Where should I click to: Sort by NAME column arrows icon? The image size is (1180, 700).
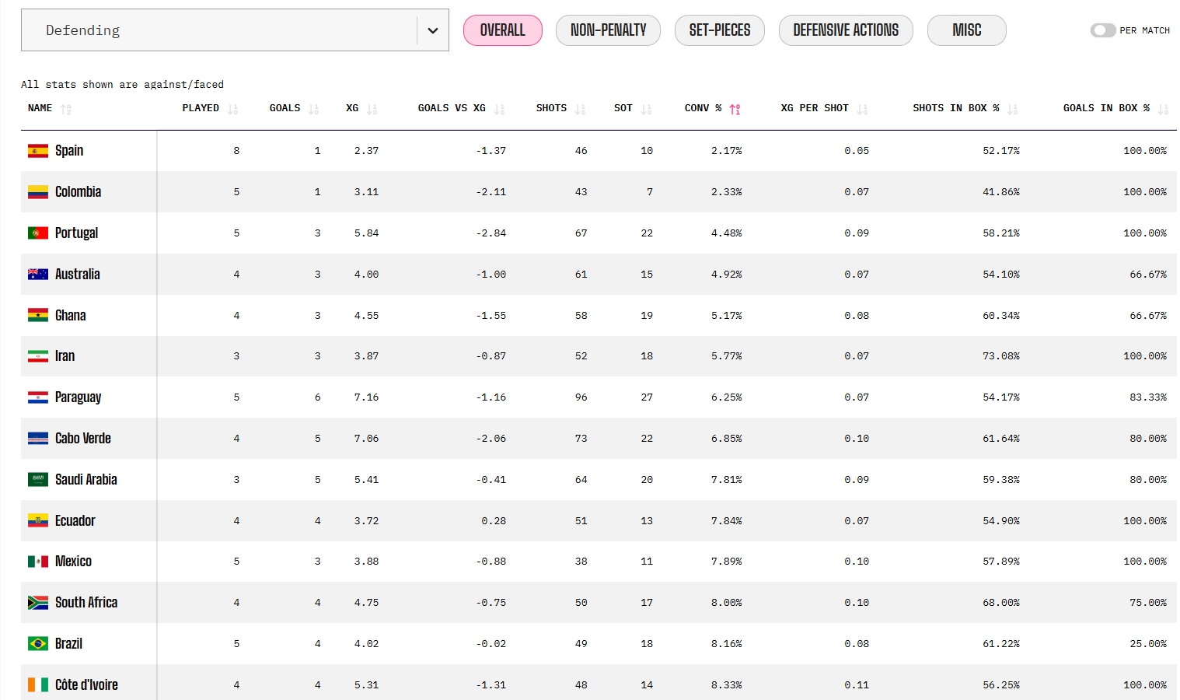[x=66, y=110]
